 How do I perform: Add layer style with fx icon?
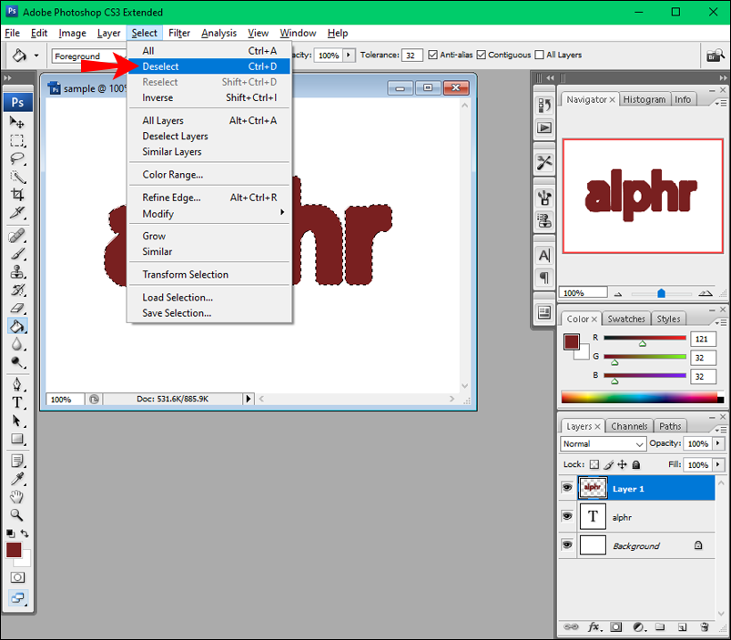594,627
